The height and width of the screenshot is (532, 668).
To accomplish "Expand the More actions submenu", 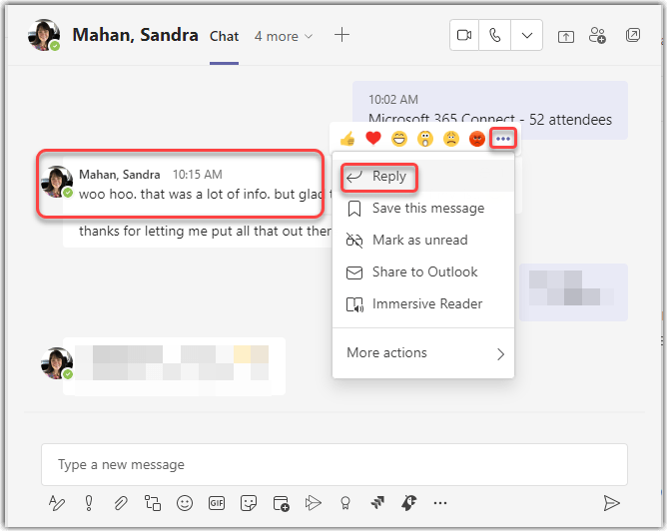I will (424, 353).
